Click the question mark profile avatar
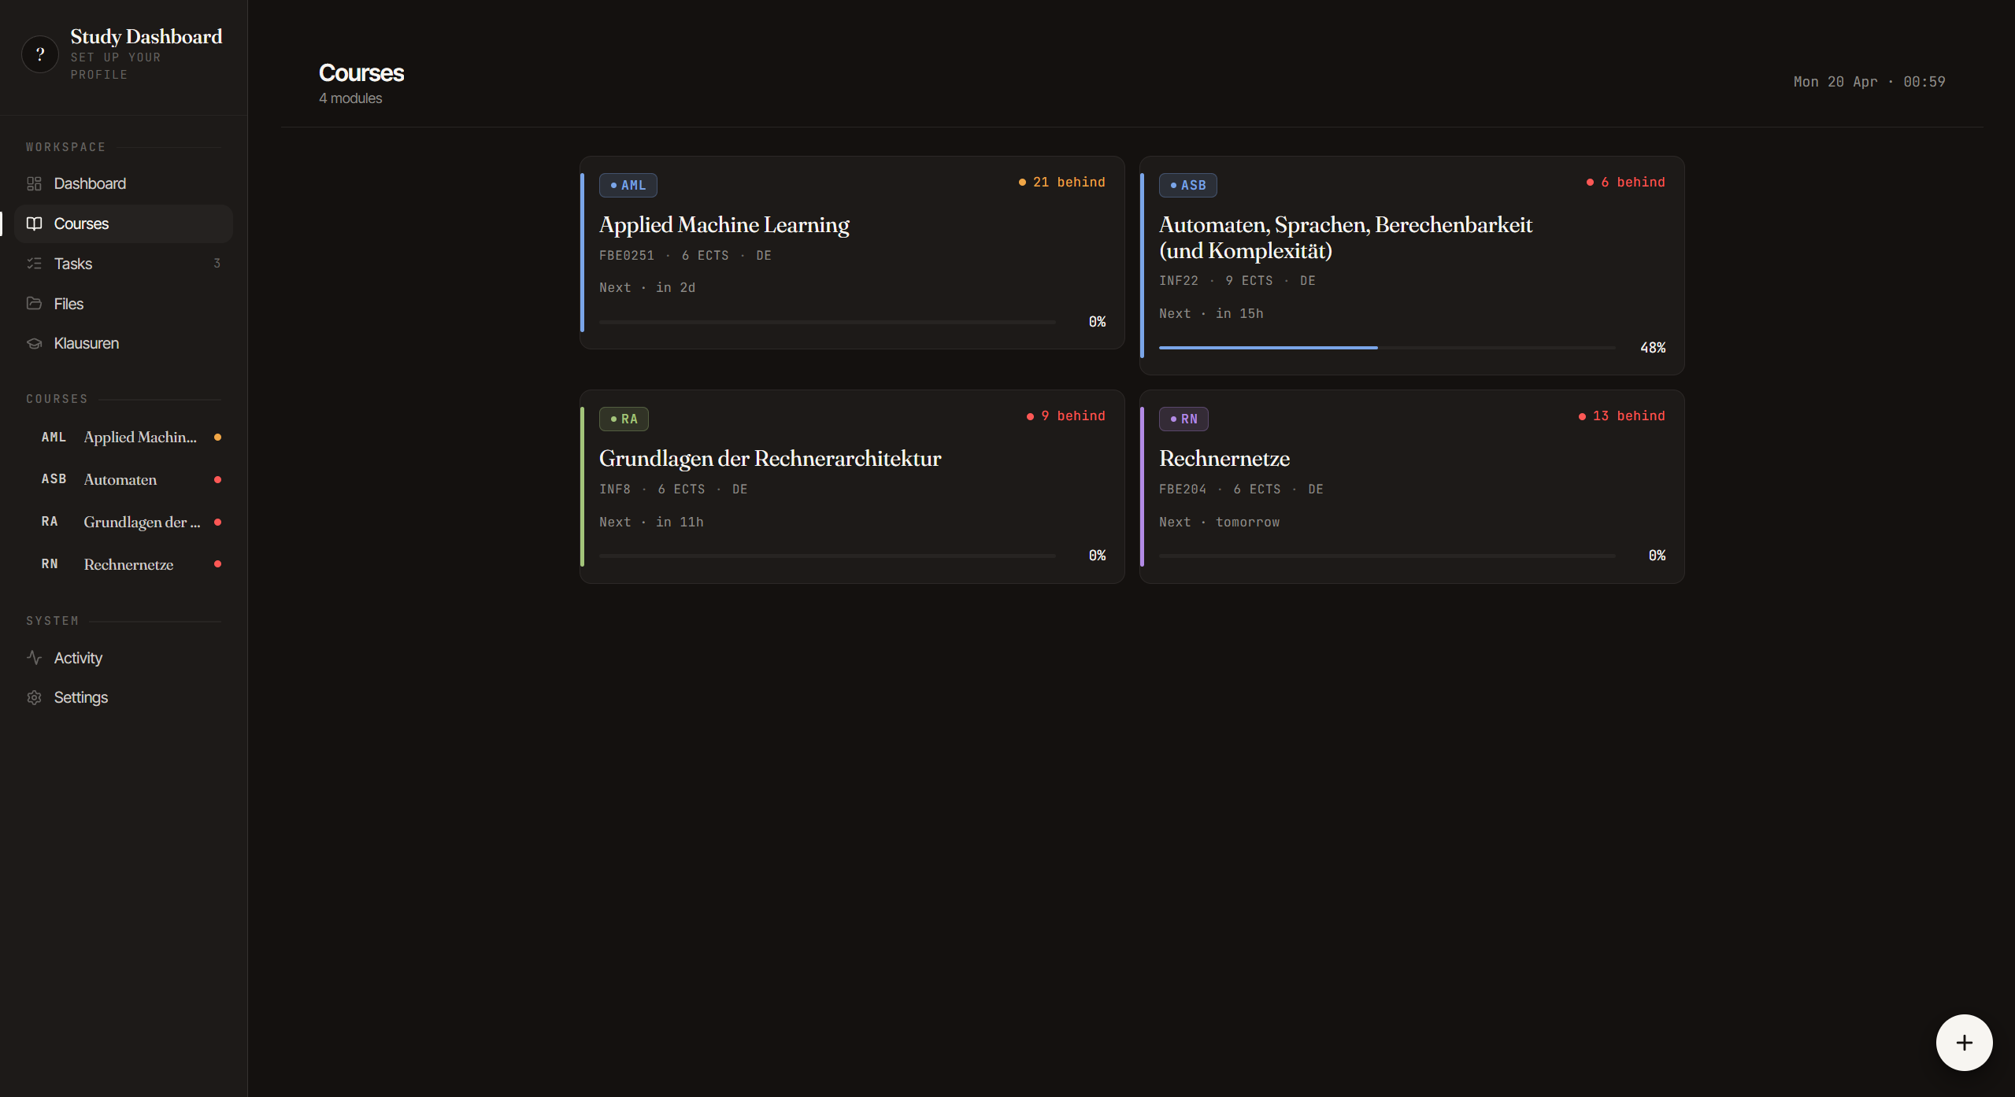 pyautogui.click(x=39, y=54)
